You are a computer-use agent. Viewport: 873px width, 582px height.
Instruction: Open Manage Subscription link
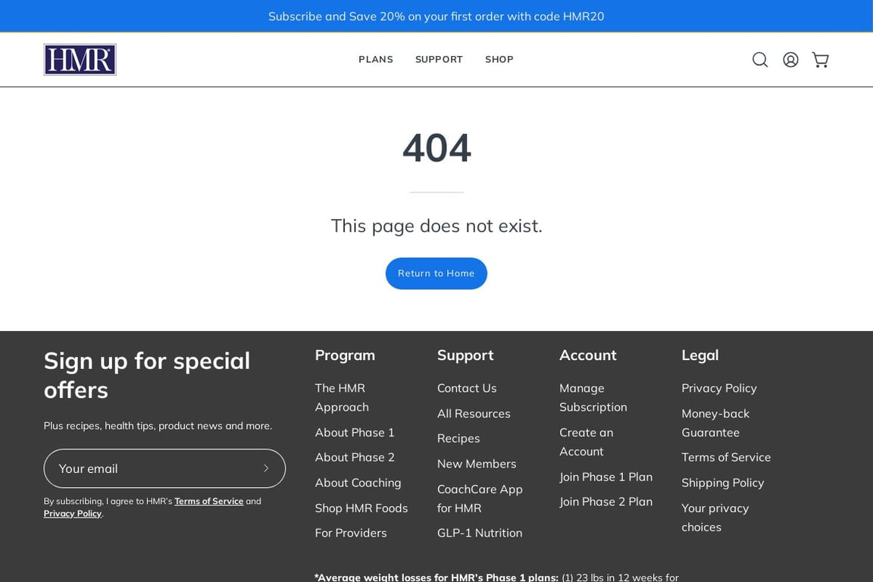tap(593, 398)
